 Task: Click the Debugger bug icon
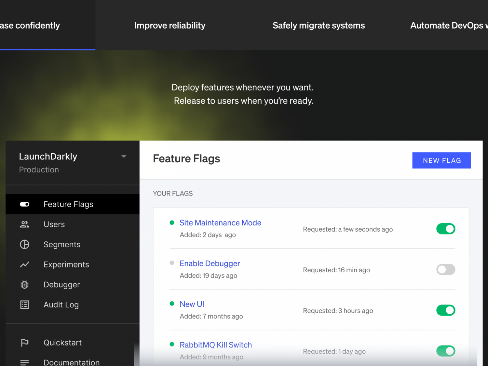pyautogui.click(x=24, y=285)
